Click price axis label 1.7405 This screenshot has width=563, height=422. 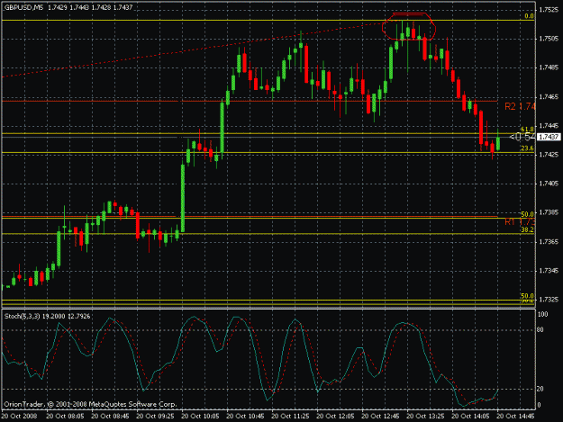[x=549, y=184]
